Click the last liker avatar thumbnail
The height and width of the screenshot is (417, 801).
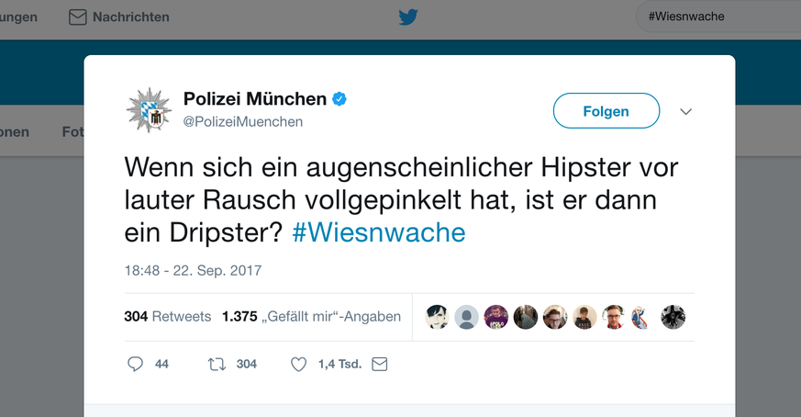[673, 317]
